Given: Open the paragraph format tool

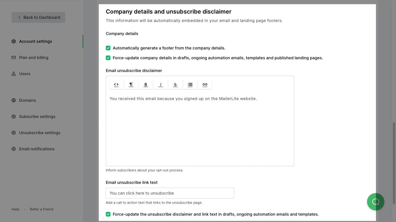Looking at the screenshot, I should pos(131,85).
